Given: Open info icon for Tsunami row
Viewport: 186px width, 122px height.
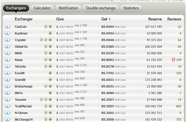Looking at the screenshot, I should 8,99.
